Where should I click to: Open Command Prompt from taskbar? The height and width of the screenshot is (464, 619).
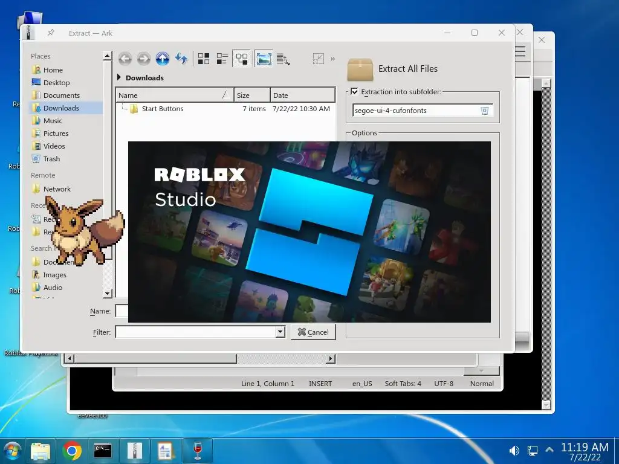pos(103,451)
